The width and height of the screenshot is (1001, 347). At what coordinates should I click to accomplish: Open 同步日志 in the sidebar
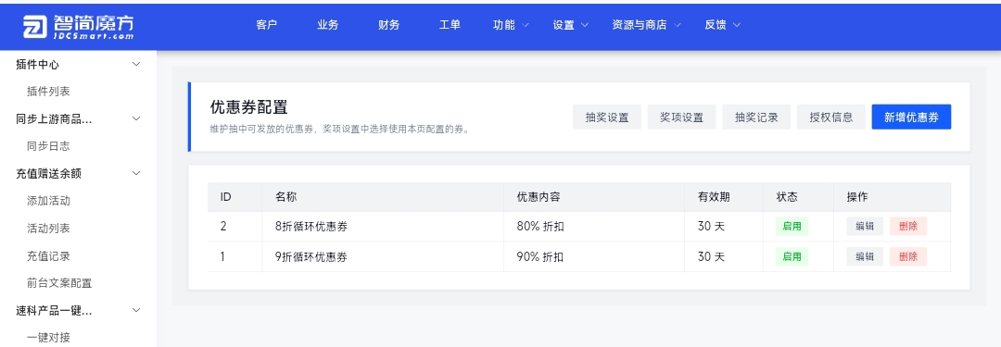click(48, 146)
